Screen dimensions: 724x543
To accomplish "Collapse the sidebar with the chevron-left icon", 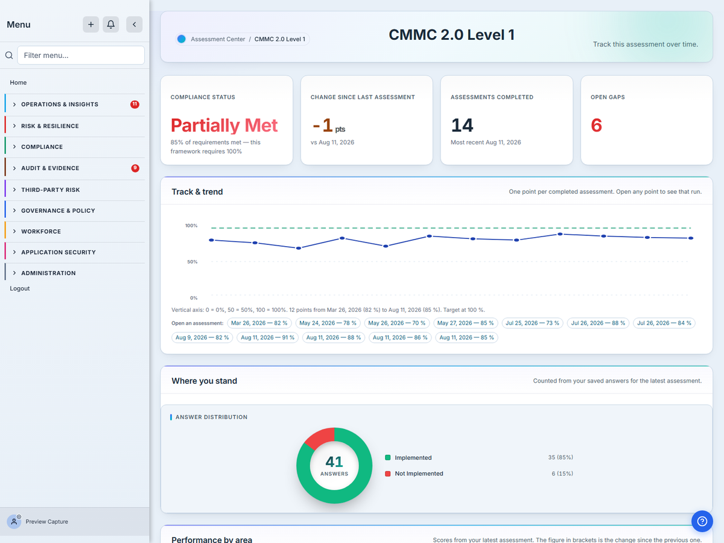I will coord(134,24).
